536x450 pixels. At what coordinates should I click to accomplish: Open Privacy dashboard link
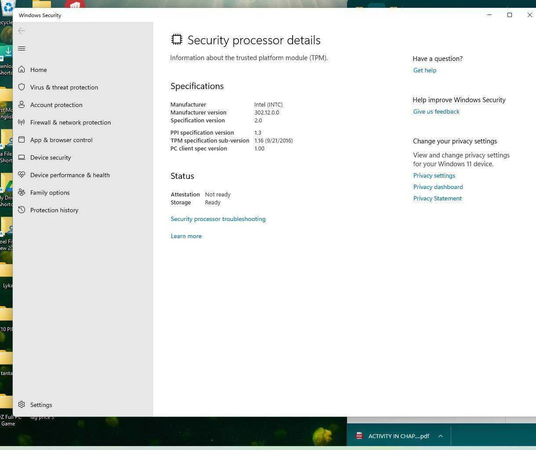tap(438, 187)
